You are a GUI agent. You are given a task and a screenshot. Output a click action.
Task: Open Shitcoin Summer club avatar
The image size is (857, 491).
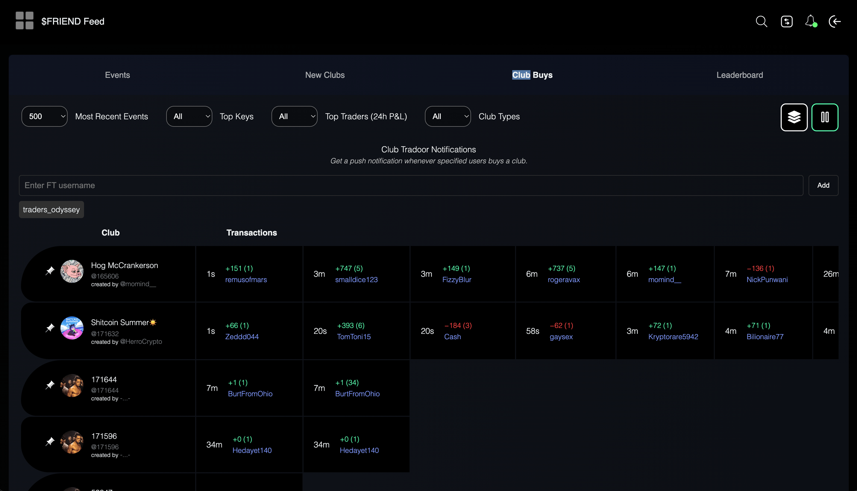[72, 328]
